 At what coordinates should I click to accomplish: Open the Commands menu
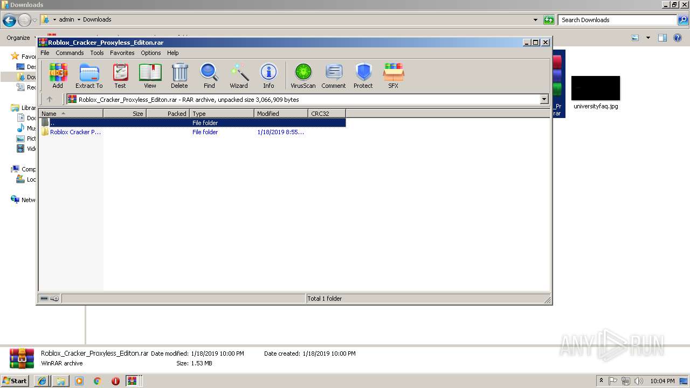coord(70,53)
